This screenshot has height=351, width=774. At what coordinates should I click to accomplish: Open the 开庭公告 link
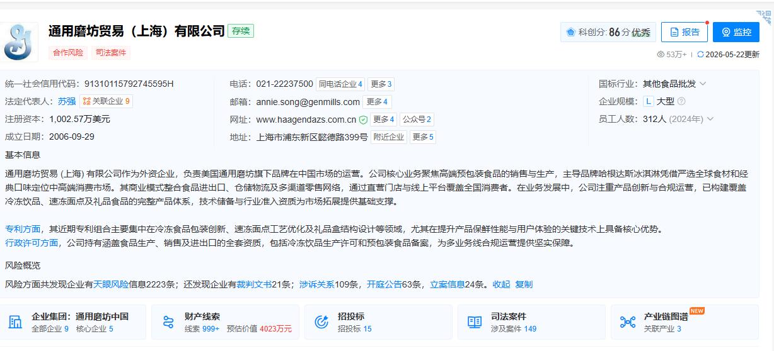pos(384,284)
